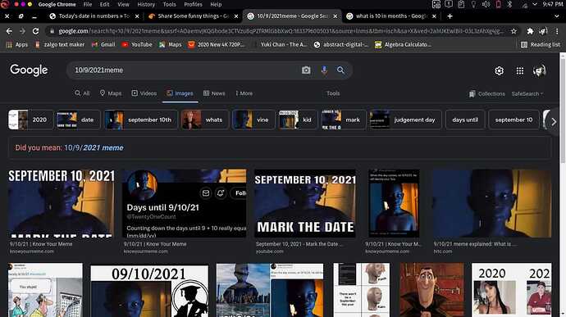Click the magnifier search button

[340, 70]
